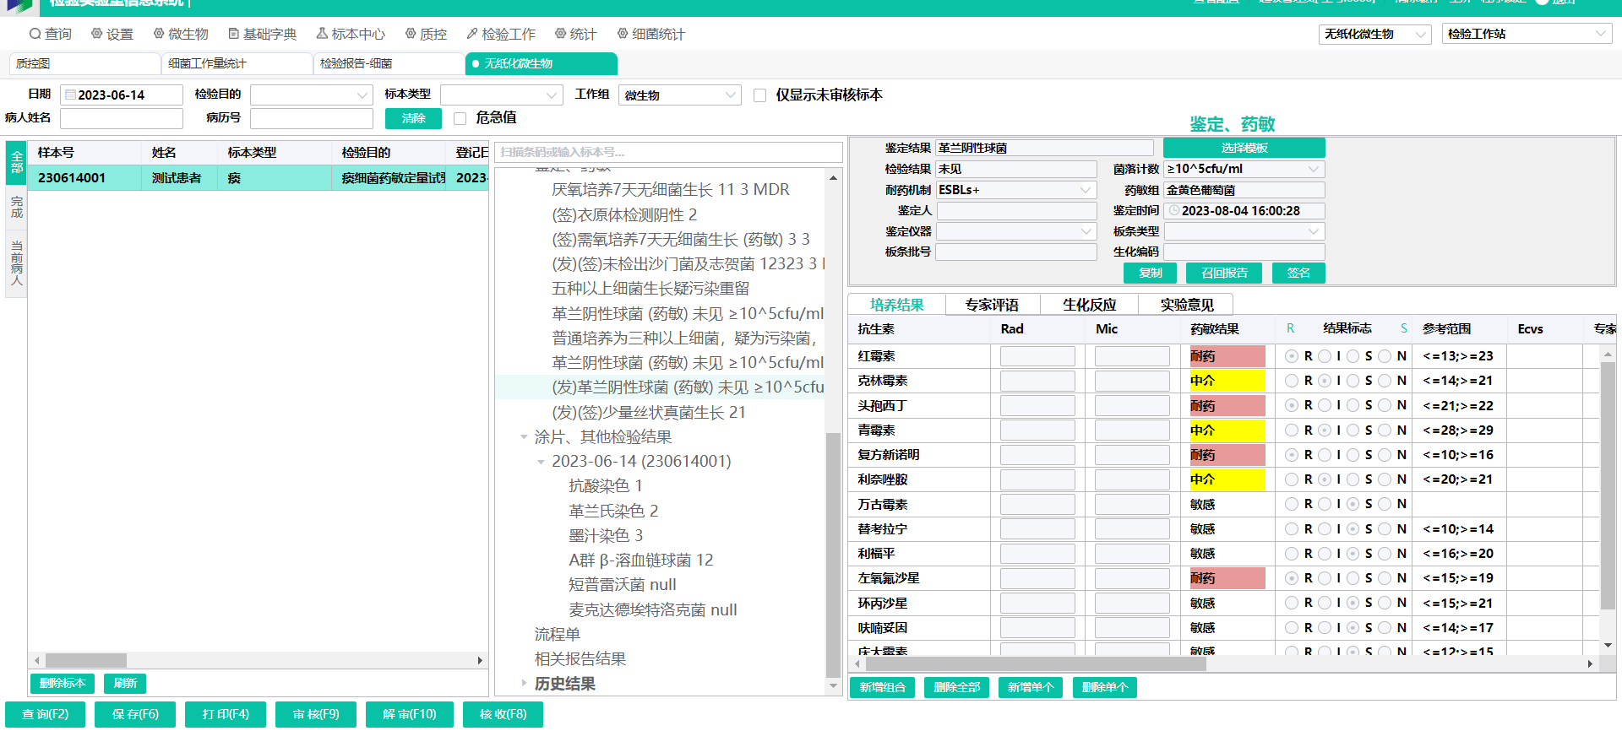Open 标本类型 dropdown
The width and height of the screenshot is (1622, 731).
(502, 95)
